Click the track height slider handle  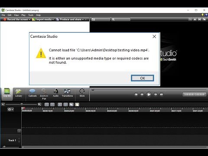(4, 147)
